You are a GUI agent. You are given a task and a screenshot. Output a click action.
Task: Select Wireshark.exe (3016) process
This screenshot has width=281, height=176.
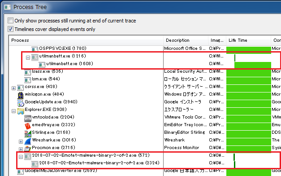(54, 140)
